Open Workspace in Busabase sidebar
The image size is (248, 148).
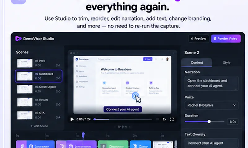click(81, 66)
